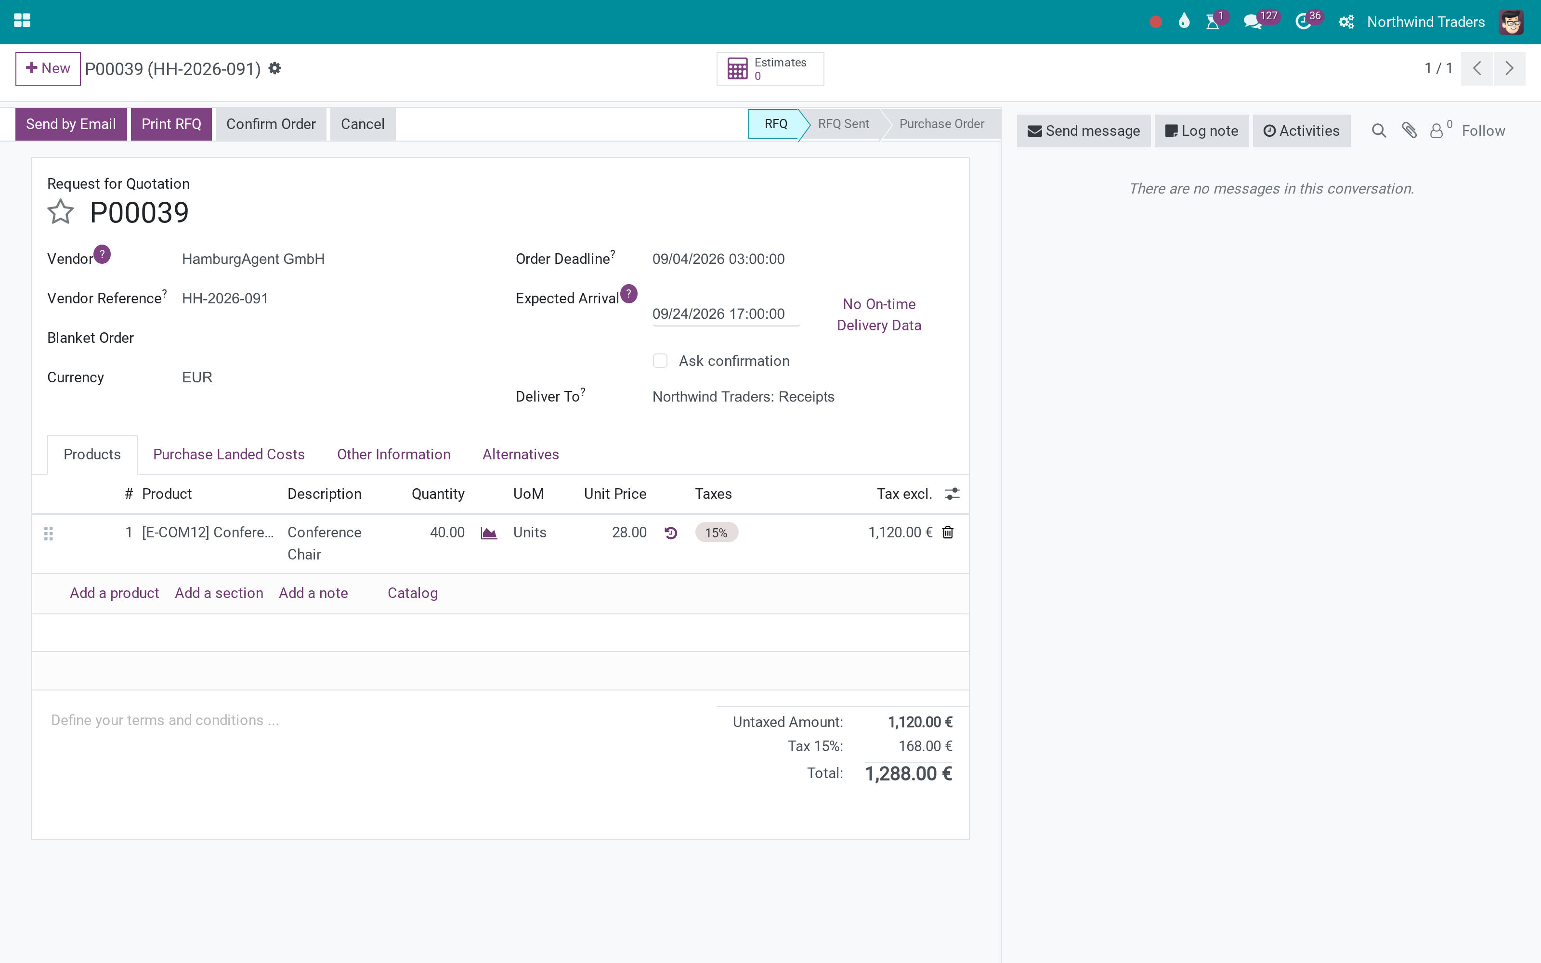
Task: Switch to the Products tab
Action: [91, 455]
